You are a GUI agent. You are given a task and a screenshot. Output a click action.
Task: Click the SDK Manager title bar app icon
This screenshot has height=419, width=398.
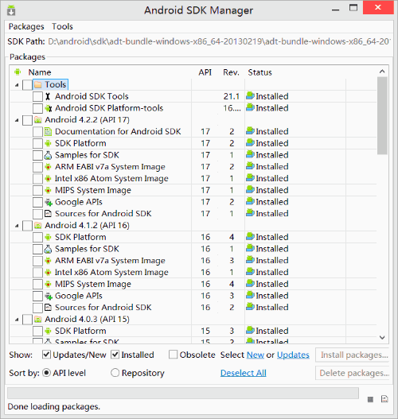[x=11, y=10]
